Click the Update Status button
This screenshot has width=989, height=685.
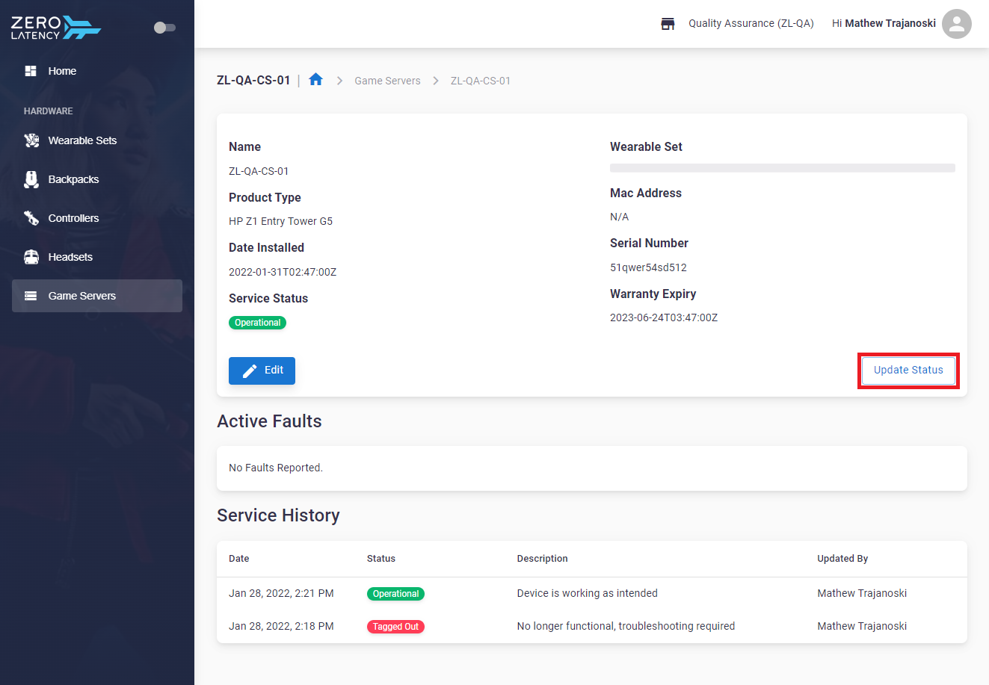(908, 371)
